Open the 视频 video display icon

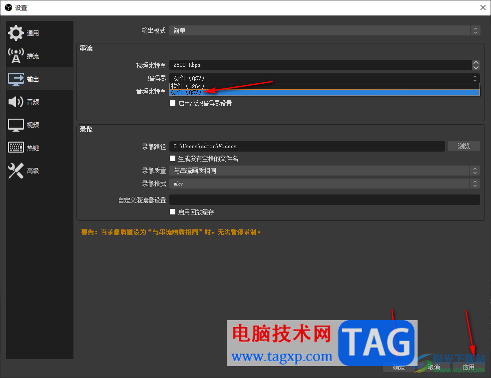pos(15,125)
